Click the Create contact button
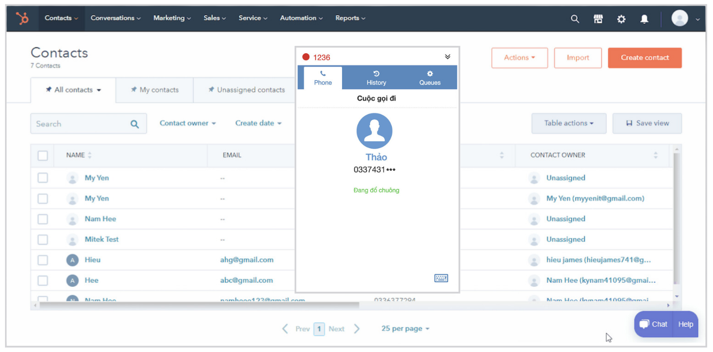 (x=645, y=58)
